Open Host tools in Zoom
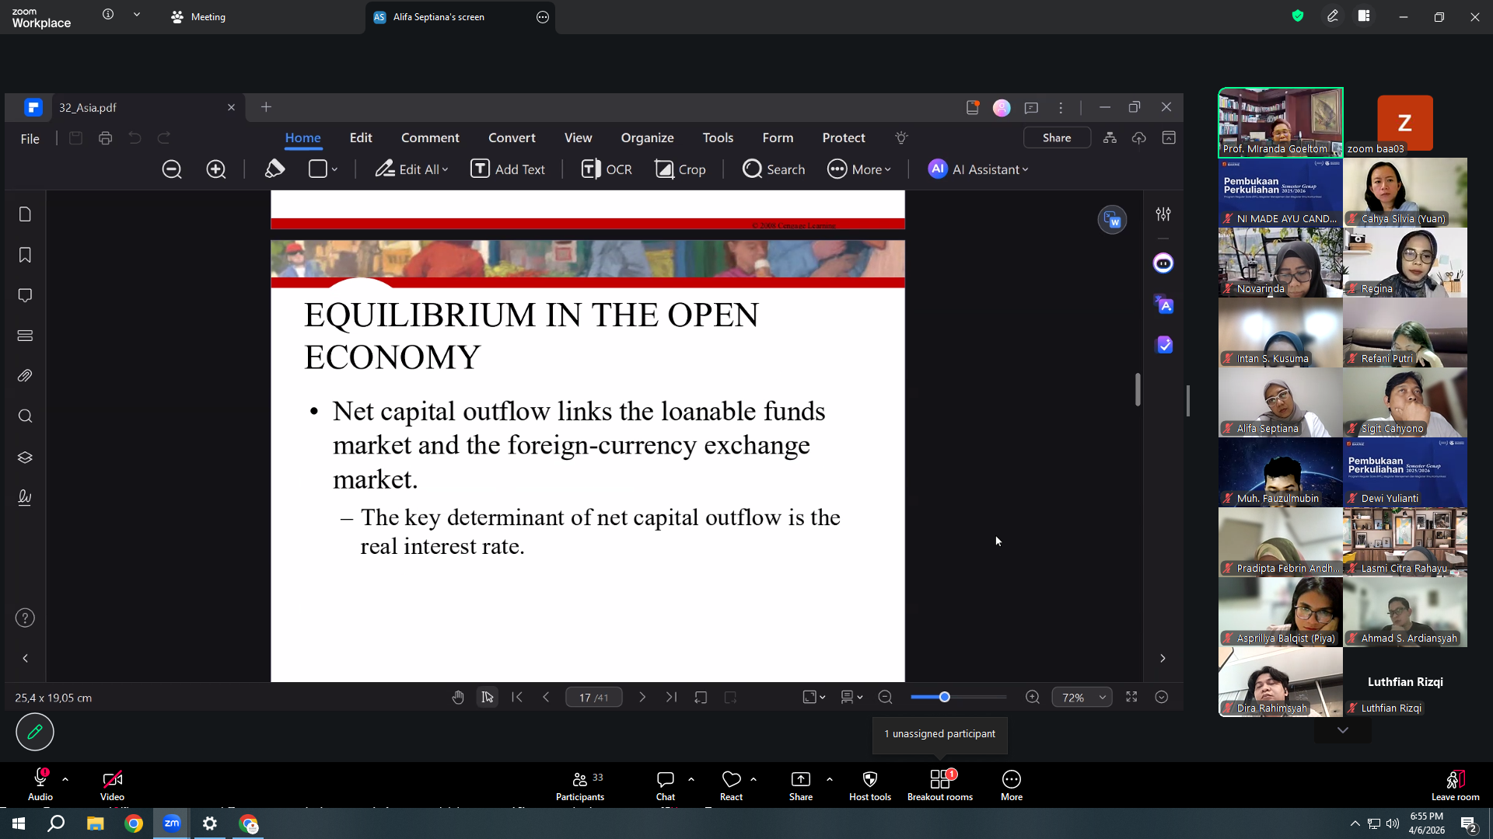This screenshot has width=1493, height=839. click(870, 785)
